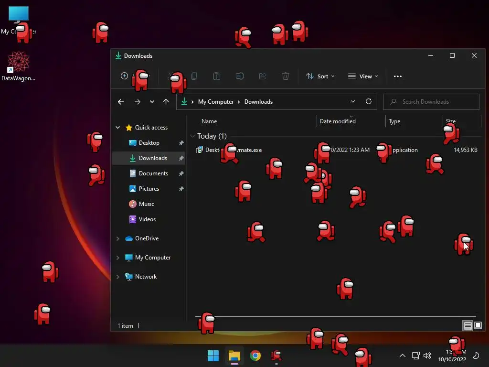Sort by Type column header
489x367 pixels.
pos(394,121)
